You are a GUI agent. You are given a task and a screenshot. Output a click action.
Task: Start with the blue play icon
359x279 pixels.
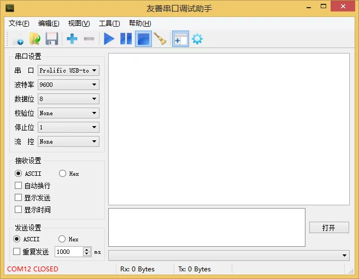(109, 39)
